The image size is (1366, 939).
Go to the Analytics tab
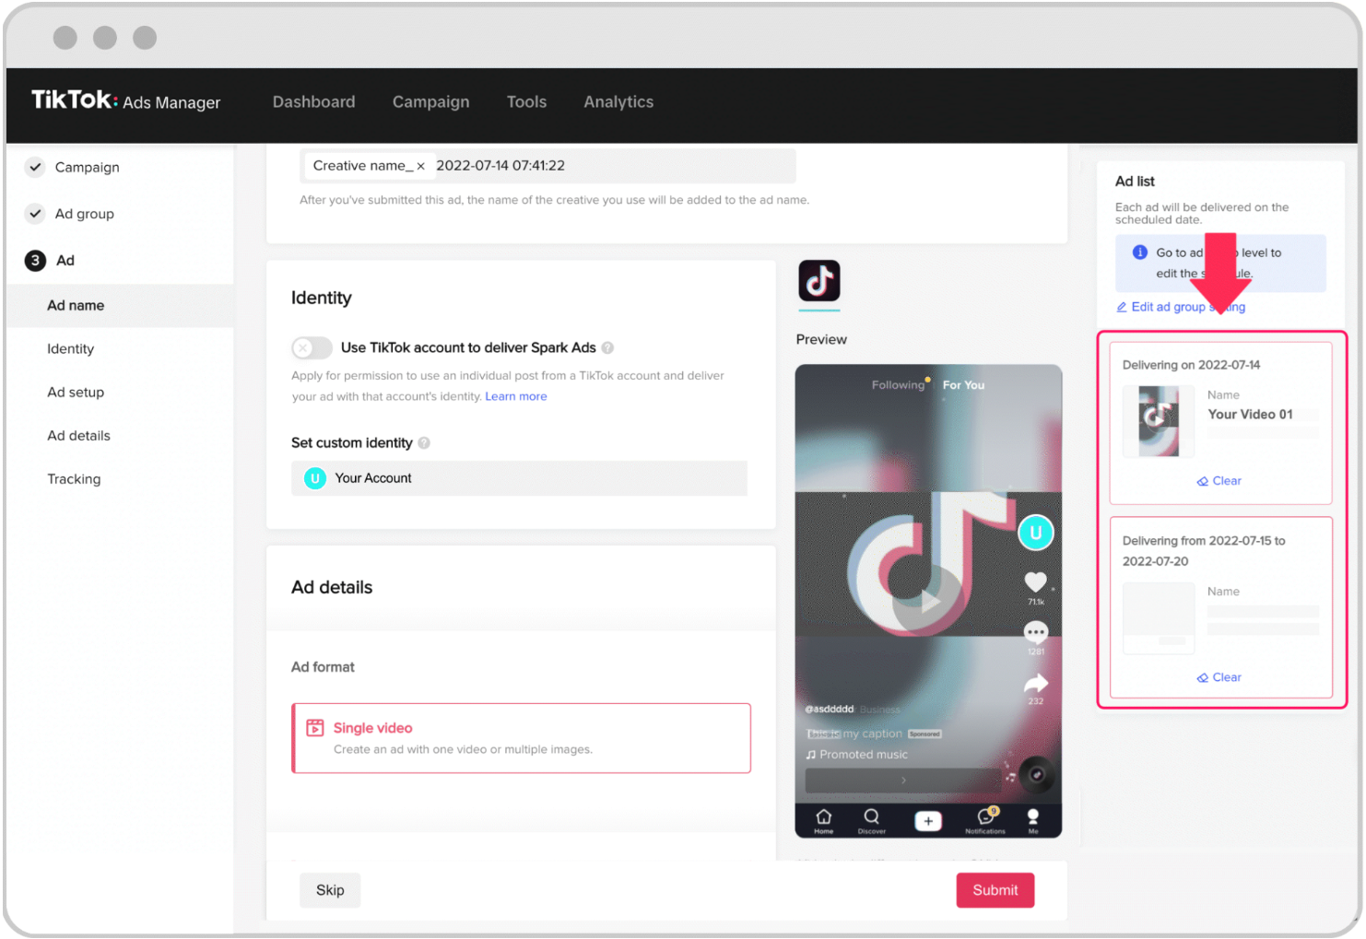(x=618, y=101)
